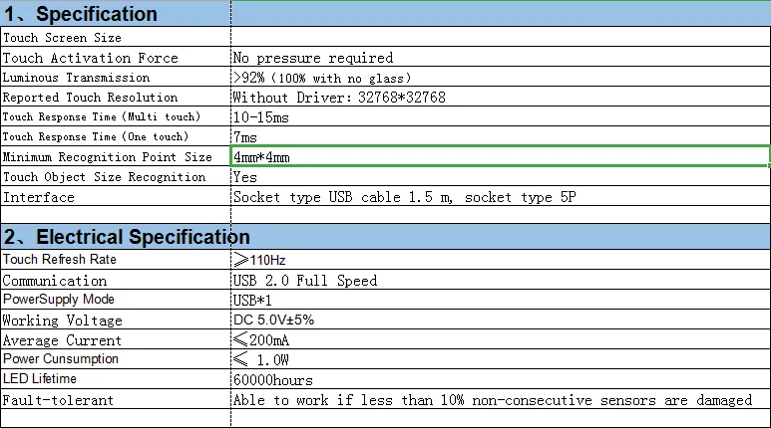Click the '60000hours' value cell
The image size is (771, 428).
click(501, 379)
